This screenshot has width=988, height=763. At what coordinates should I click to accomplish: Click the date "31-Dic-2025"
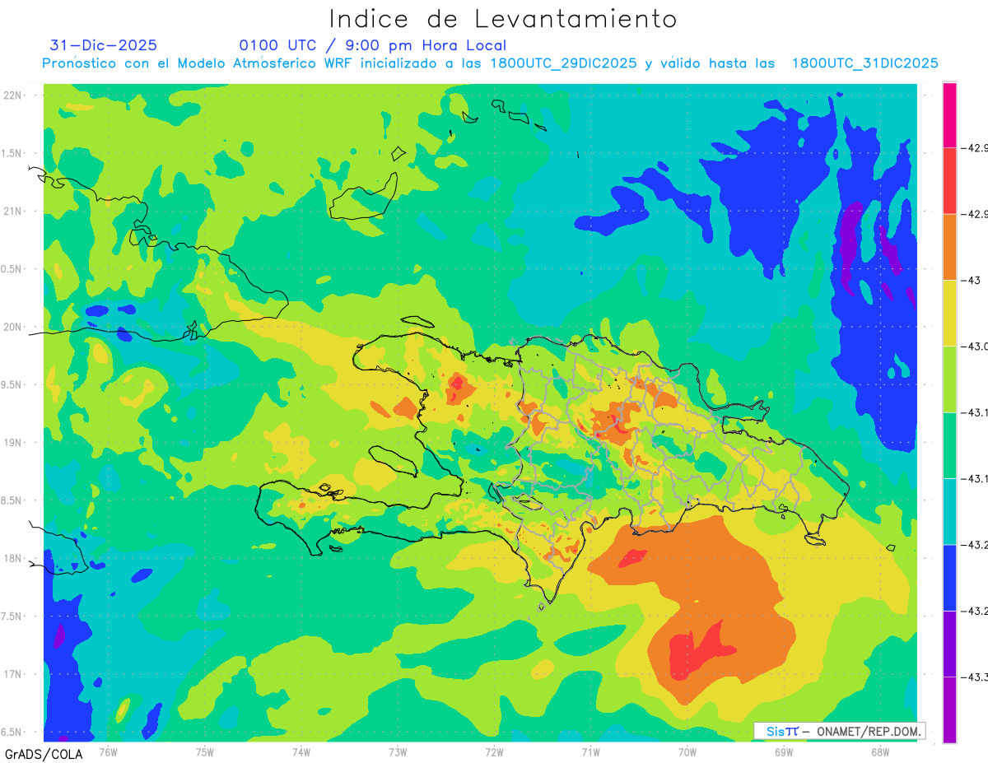(x=103, y=45)
